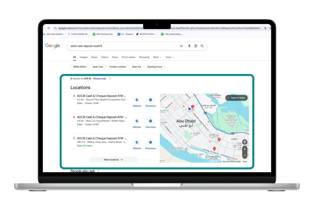This screenshot has height=214, width=314.
Task: Zoom in on the map with plus
Action: pyautogui.click(x=245, y=149)
